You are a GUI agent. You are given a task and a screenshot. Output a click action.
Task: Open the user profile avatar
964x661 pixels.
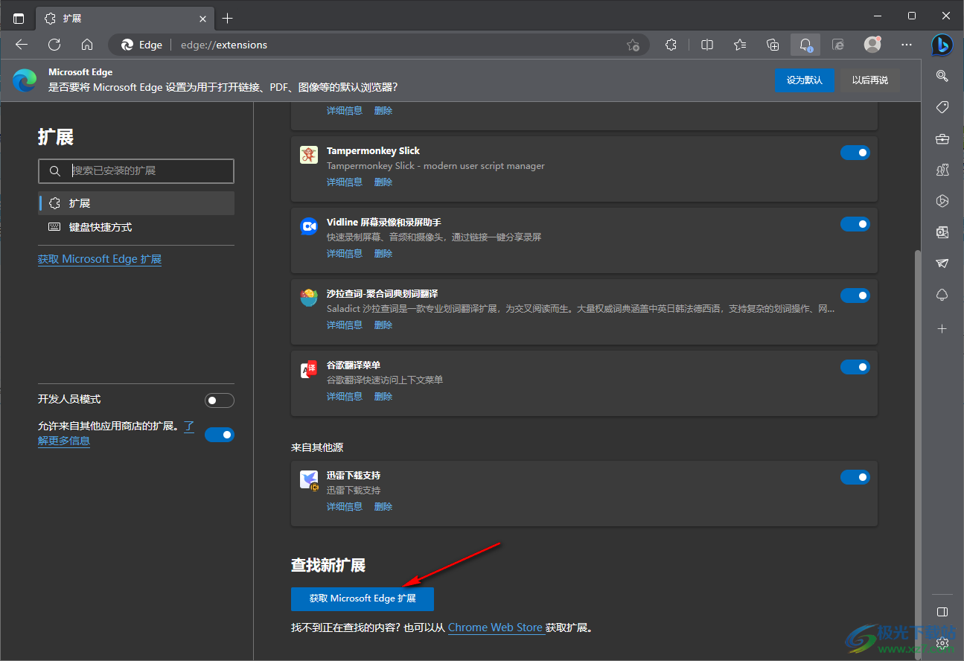click(x=872, y=45)
